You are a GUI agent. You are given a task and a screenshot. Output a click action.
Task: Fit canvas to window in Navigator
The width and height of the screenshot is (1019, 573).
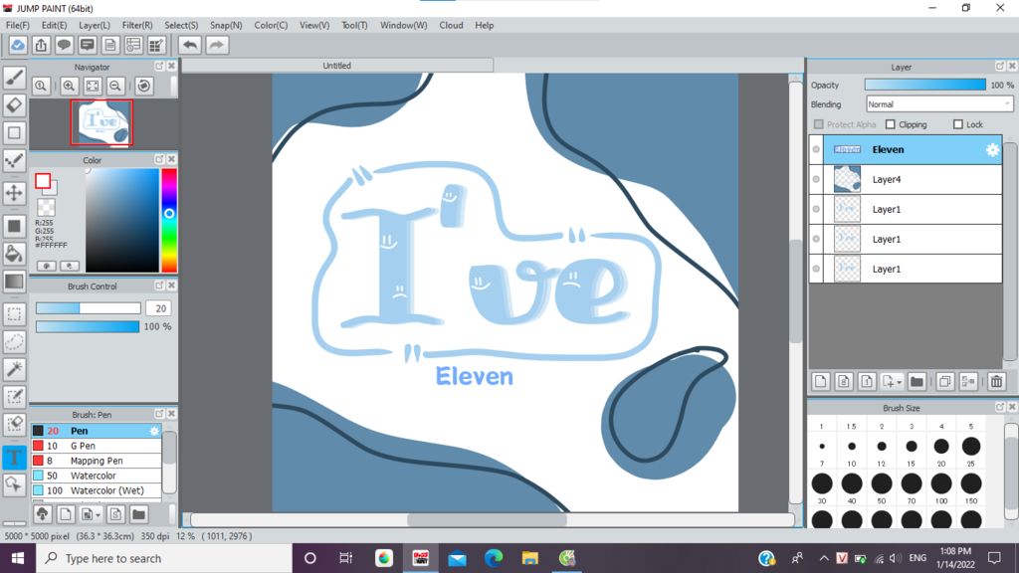click(93, 86)
